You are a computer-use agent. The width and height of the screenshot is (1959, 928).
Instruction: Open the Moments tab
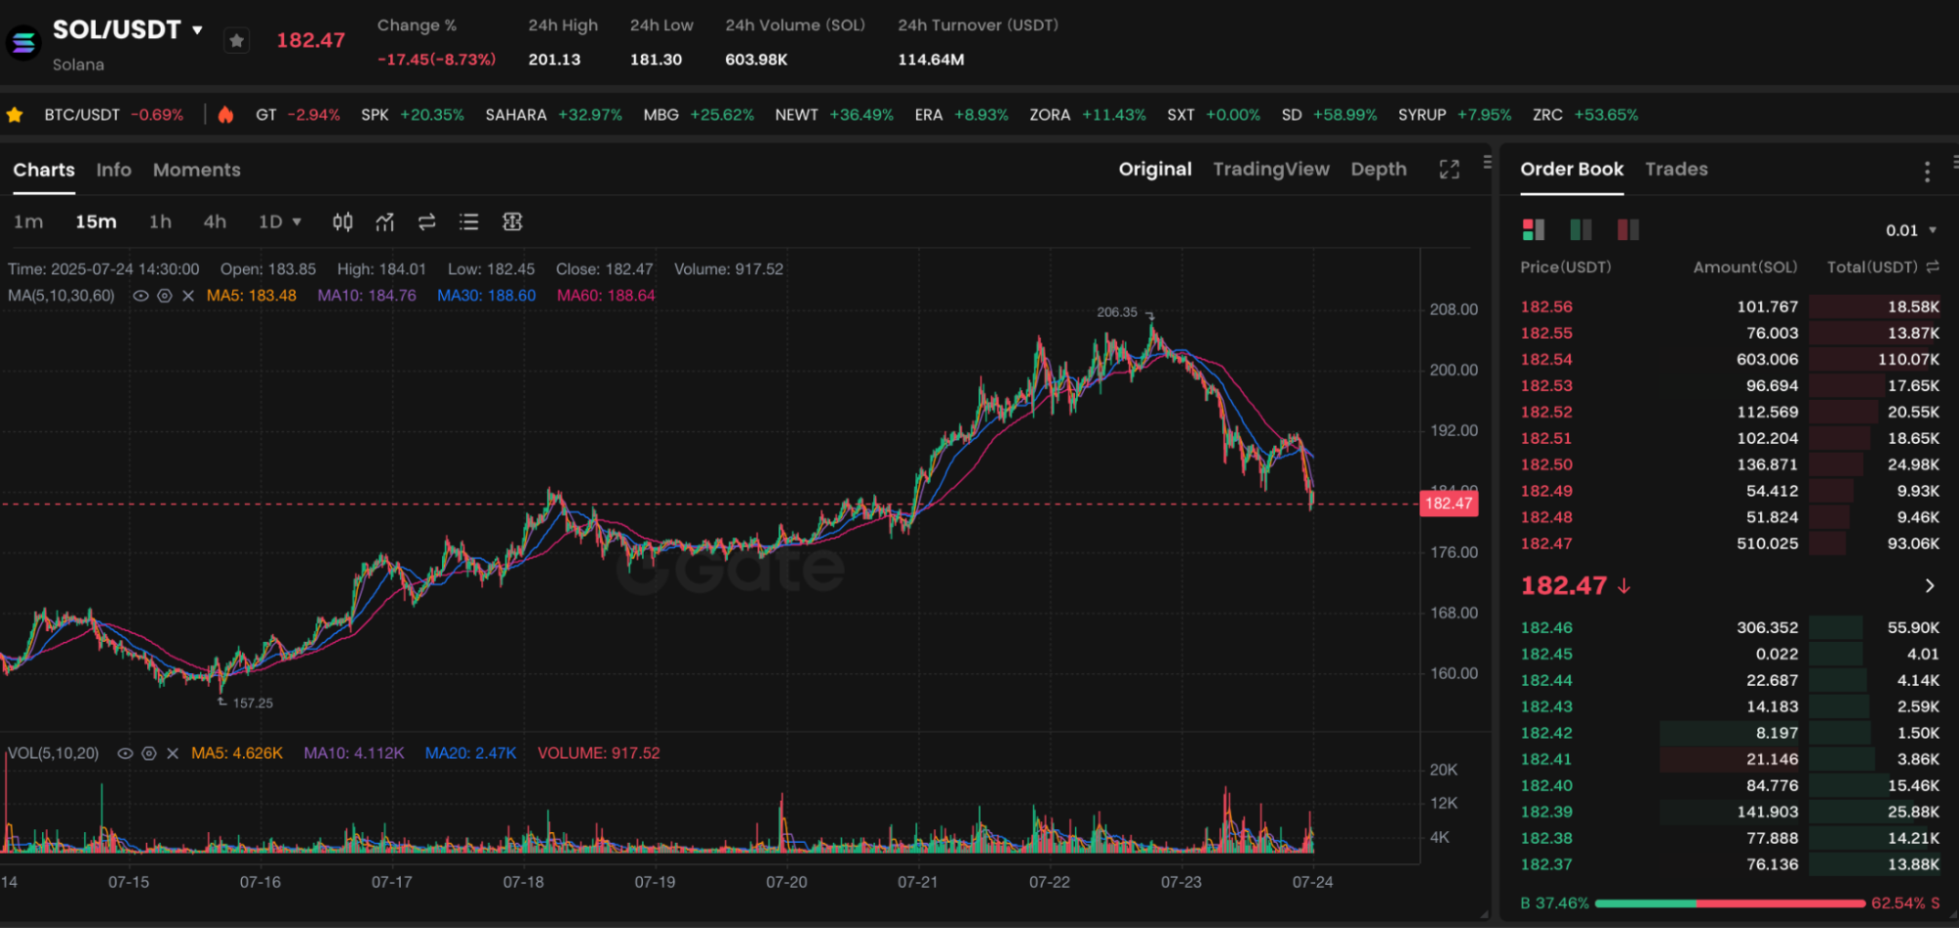[x=197, y=170]
